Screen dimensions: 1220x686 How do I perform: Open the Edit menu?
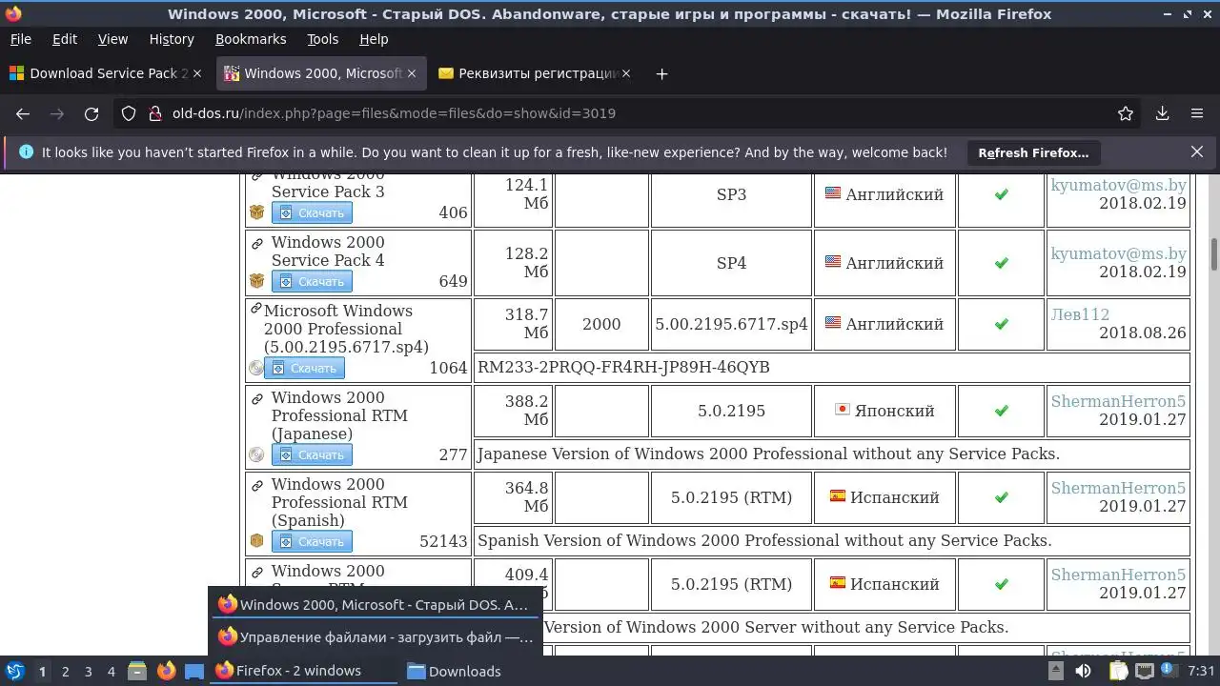[65, 39]
